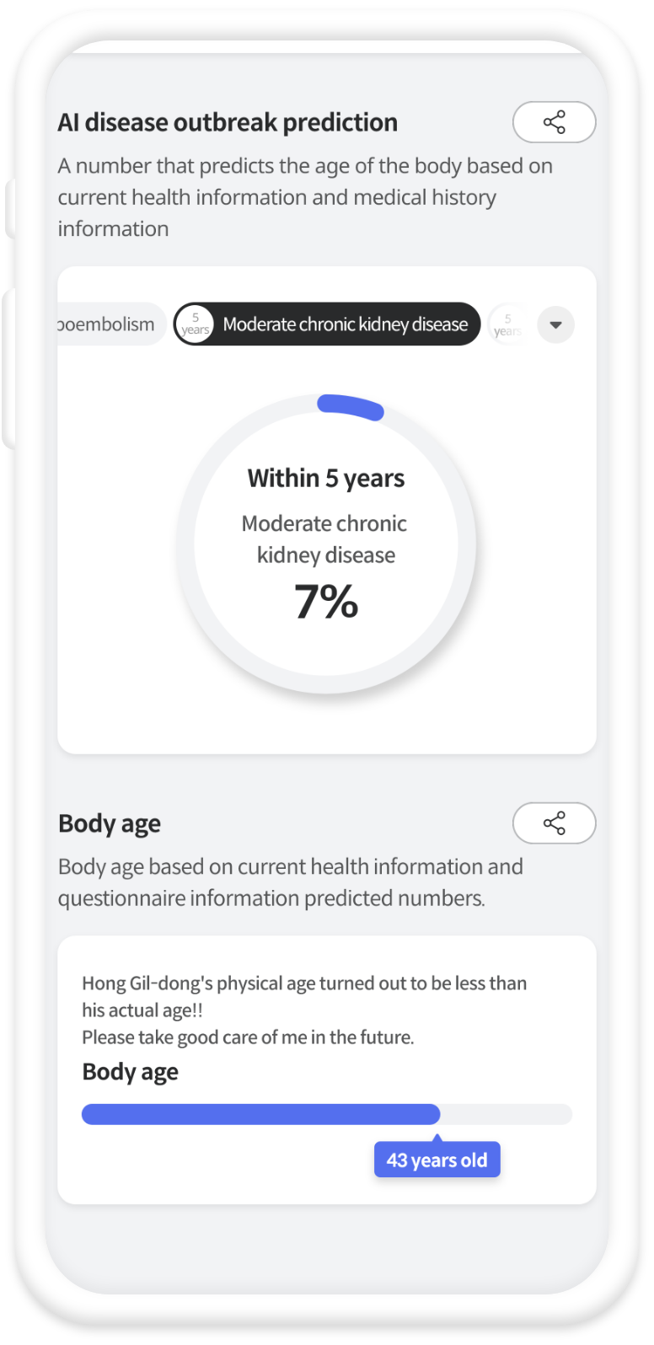The width and height of the screenshot is (654, 1345).
Task: Click the unfilled end of Body age bar
Action: click(x=506, y=1114)
